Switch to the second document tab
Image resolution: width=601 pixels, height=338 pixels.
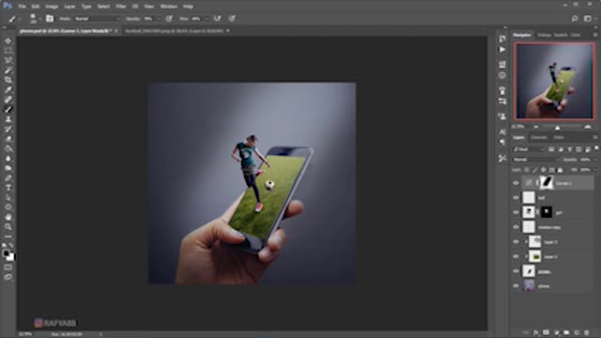click(x=174, y=31)
